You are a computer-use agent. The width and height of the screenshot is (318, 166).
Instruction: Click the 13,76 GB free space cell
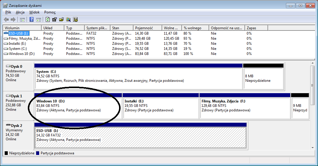(170, 44)
